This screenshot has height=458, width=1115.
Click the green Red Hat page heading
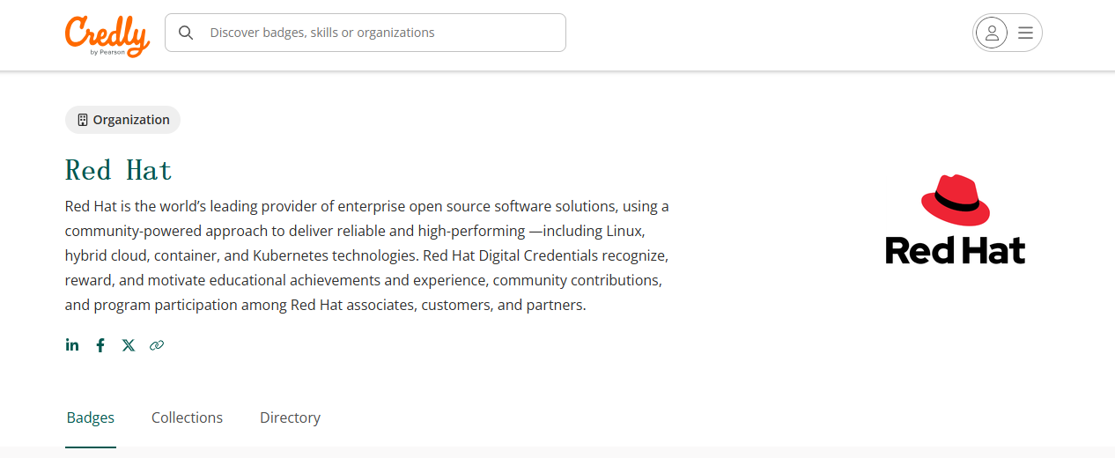point(119,169)
